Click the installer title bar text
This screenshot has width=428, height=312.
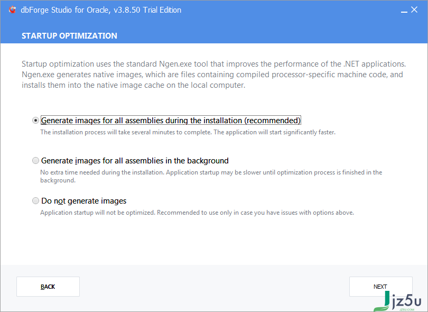[101, 10]
